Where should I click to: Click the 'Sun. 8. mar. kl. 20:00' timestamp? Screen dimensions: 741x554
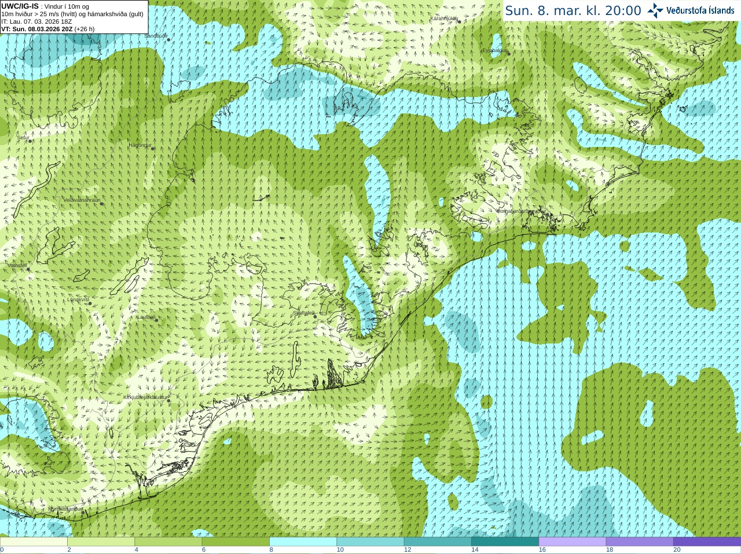573,10
